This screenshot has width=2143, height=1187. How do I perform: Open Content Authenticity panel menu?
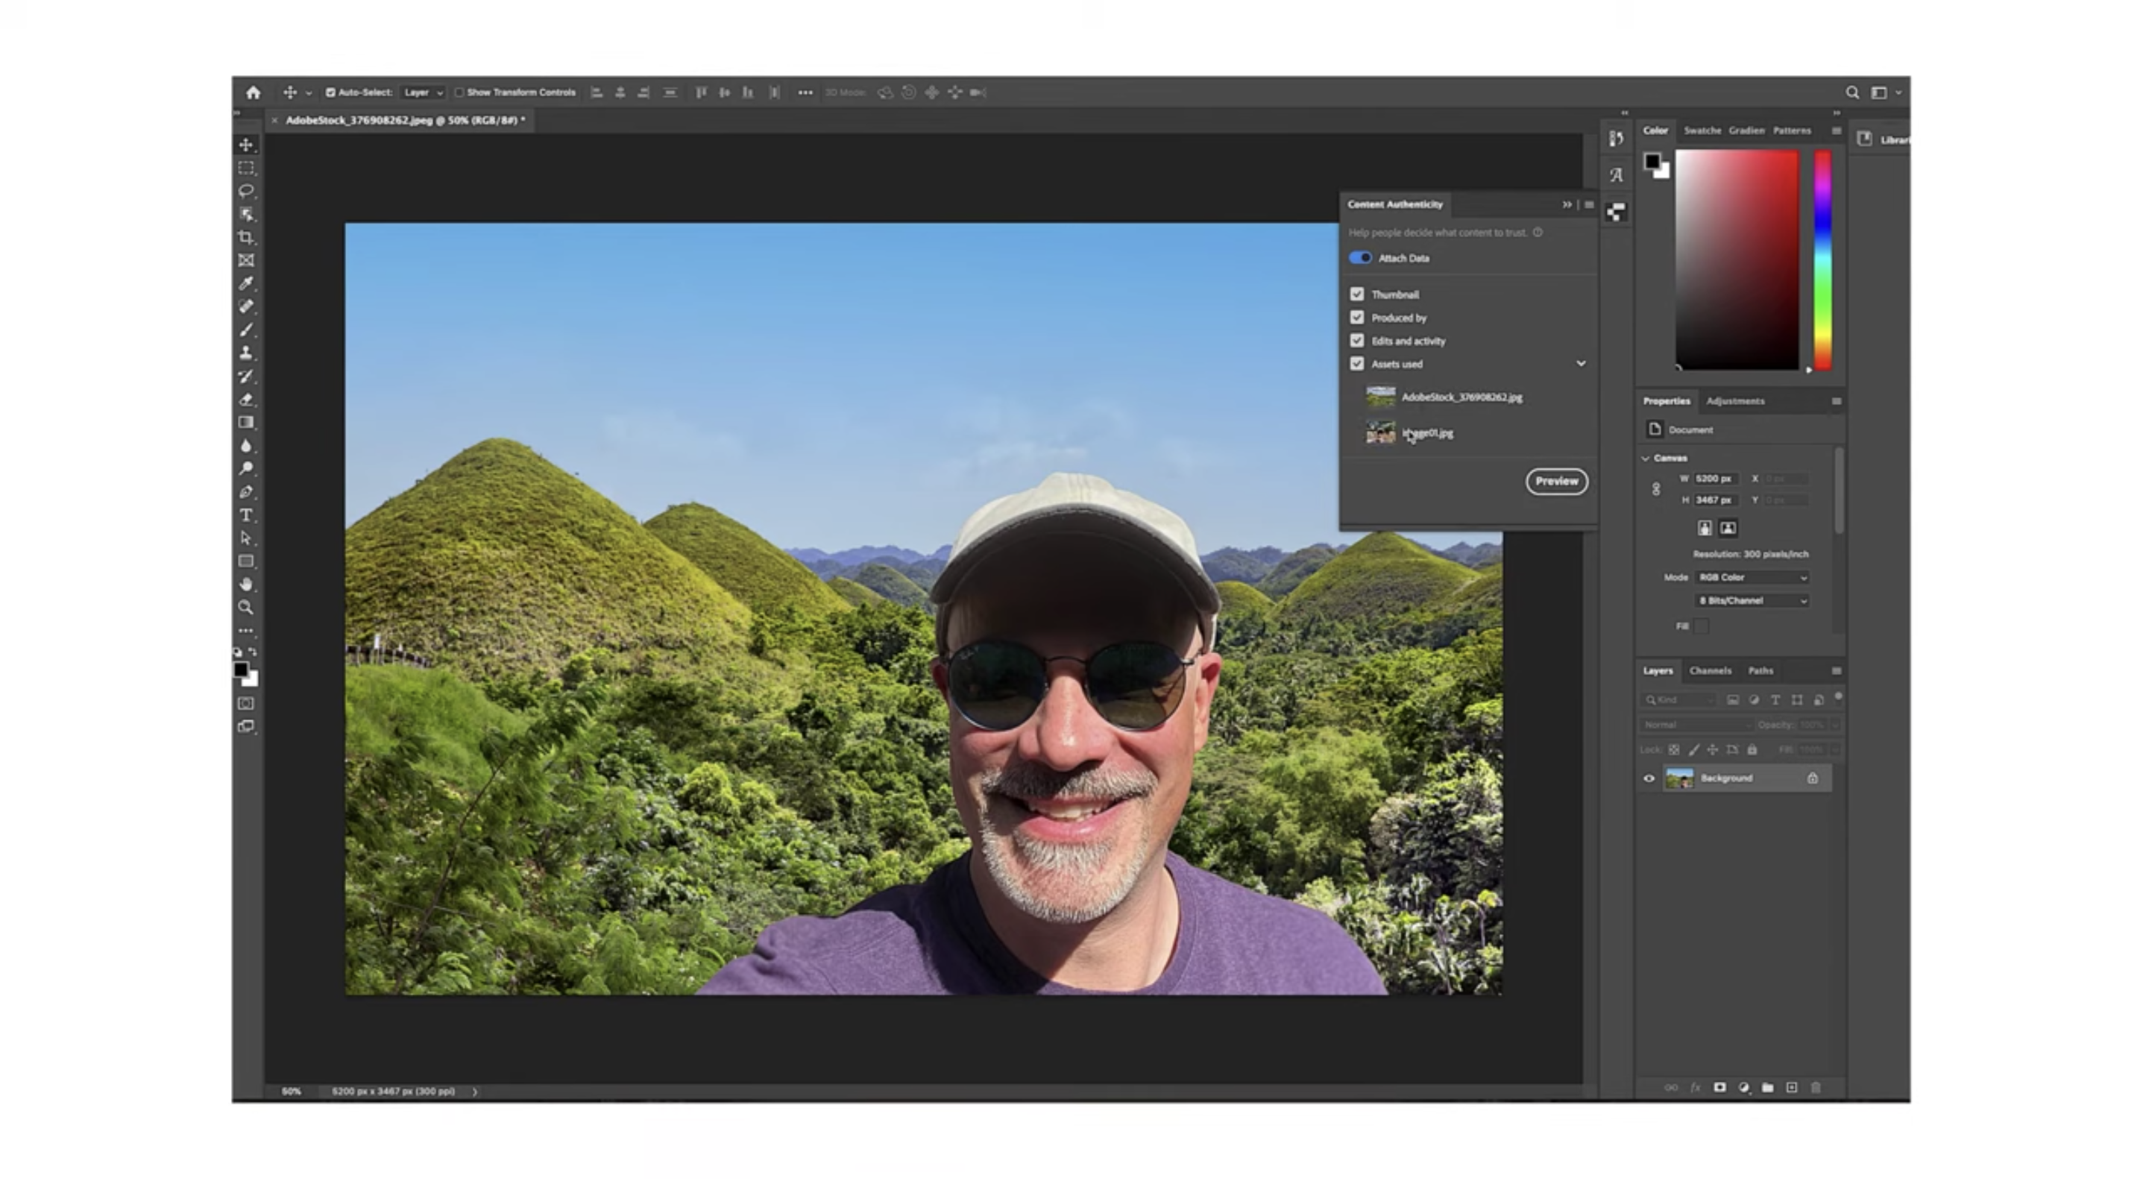point(1589,204)
